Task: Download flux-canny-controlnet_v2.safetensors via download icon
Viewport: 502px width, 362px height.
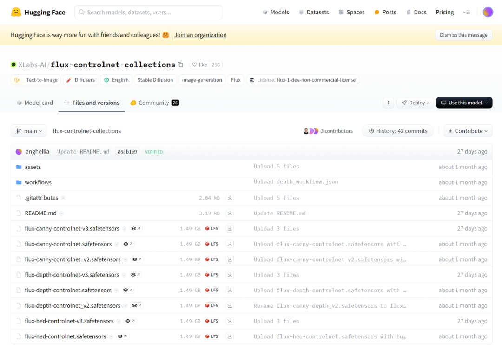Action: 230,259
